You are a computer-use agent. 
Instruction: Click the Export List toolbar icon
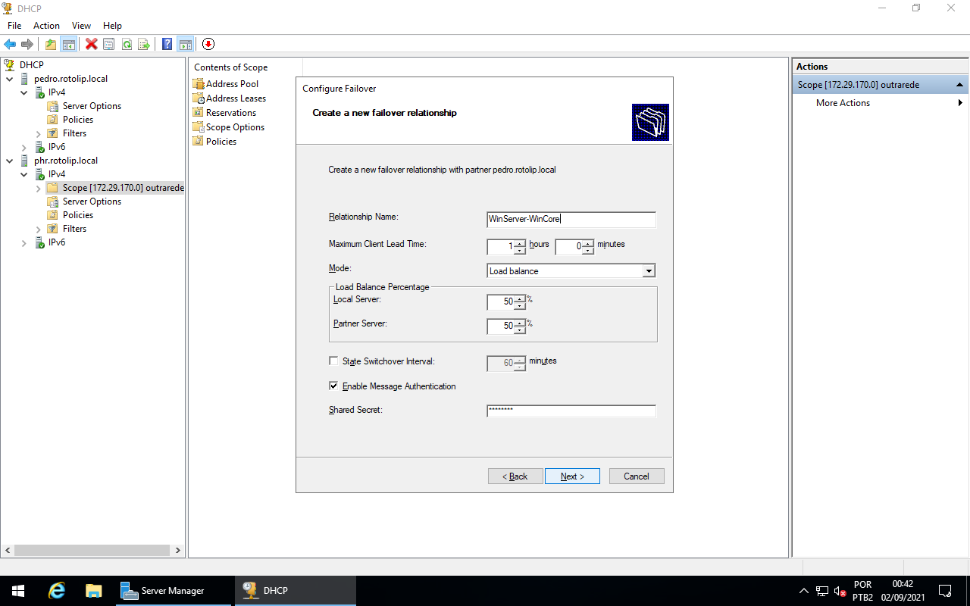point(144,44)
